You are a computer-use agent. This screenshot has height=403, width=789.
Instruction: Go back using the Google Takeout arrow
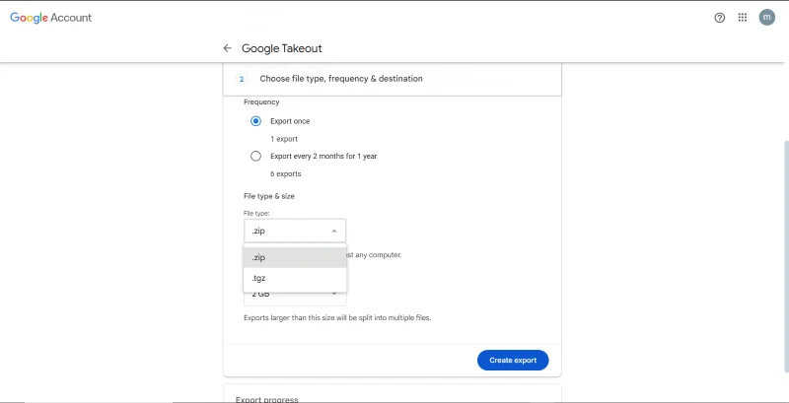(x=228, y=48)
